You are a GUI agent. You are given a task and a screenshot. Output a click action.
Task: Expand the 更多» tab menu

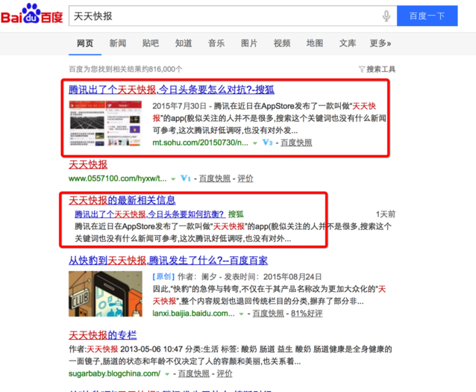(380, 43)
